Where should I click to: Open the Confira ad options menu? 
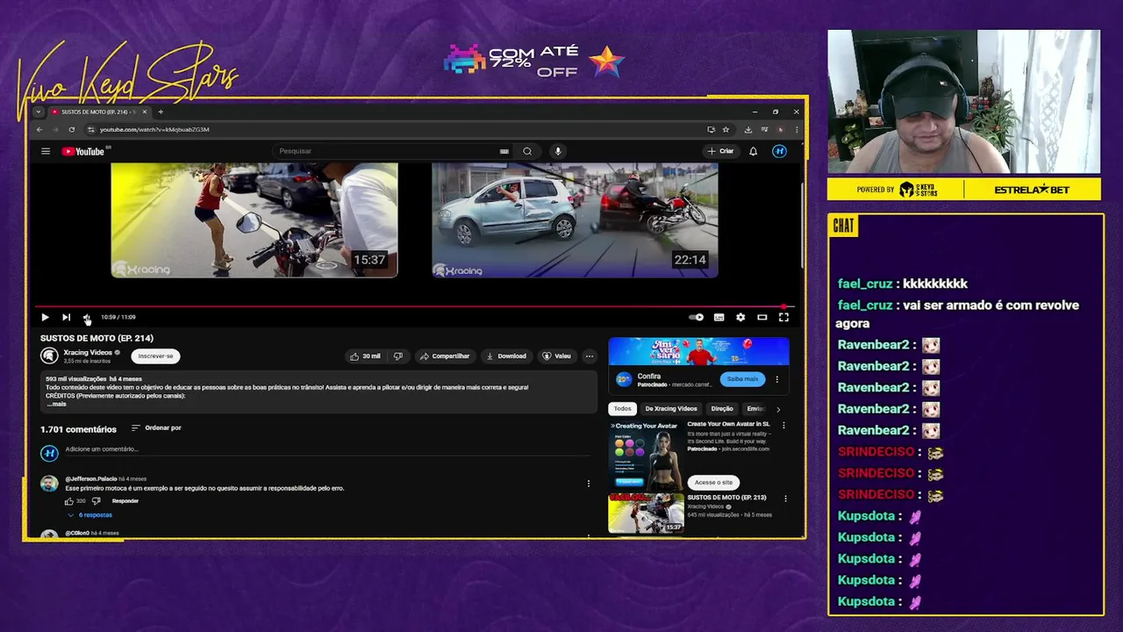(x=776, y=379)
